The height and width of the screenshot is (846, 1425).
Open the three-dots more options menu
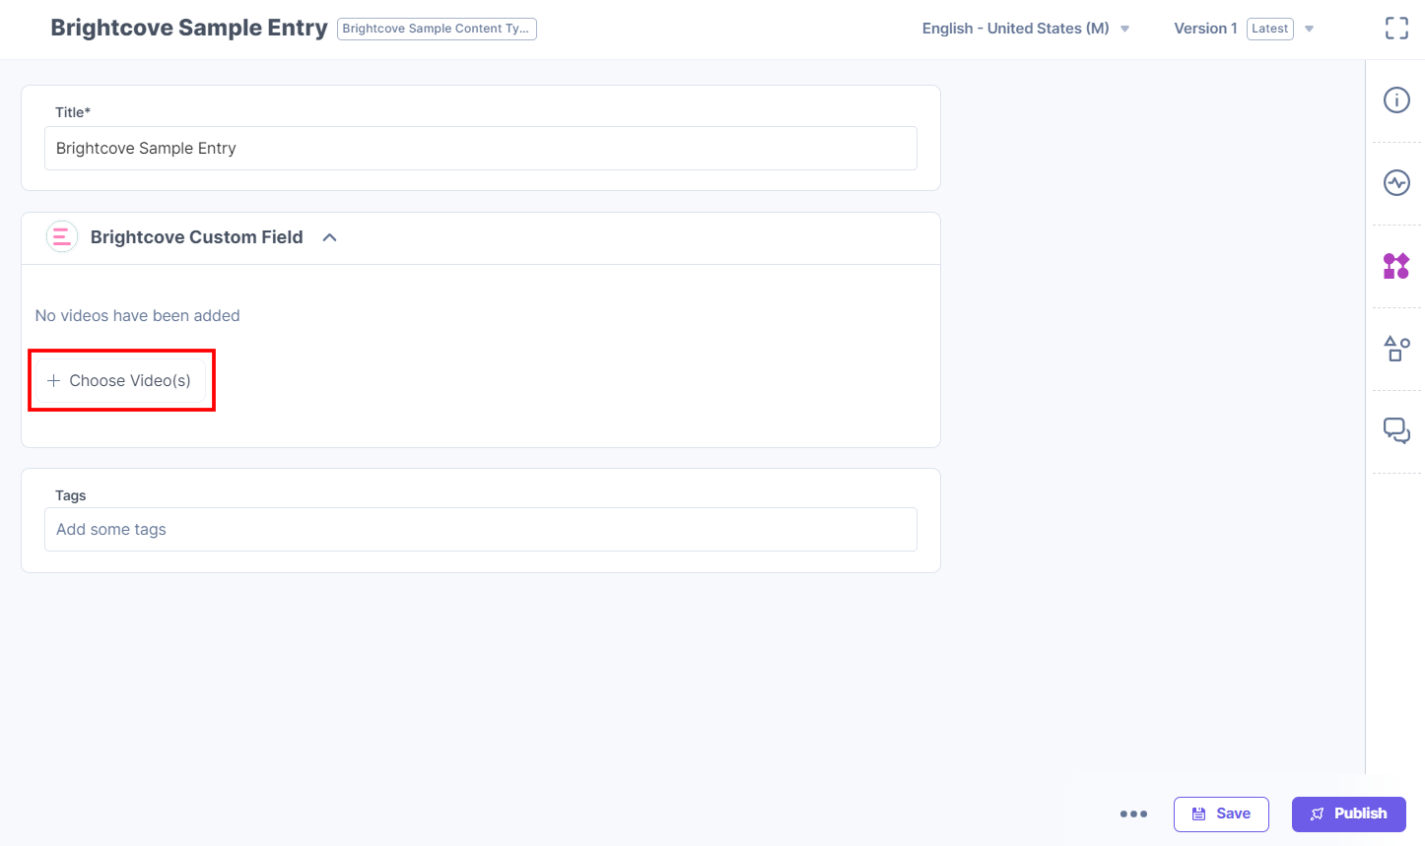pyautogui.click(x=1133, y=813)
